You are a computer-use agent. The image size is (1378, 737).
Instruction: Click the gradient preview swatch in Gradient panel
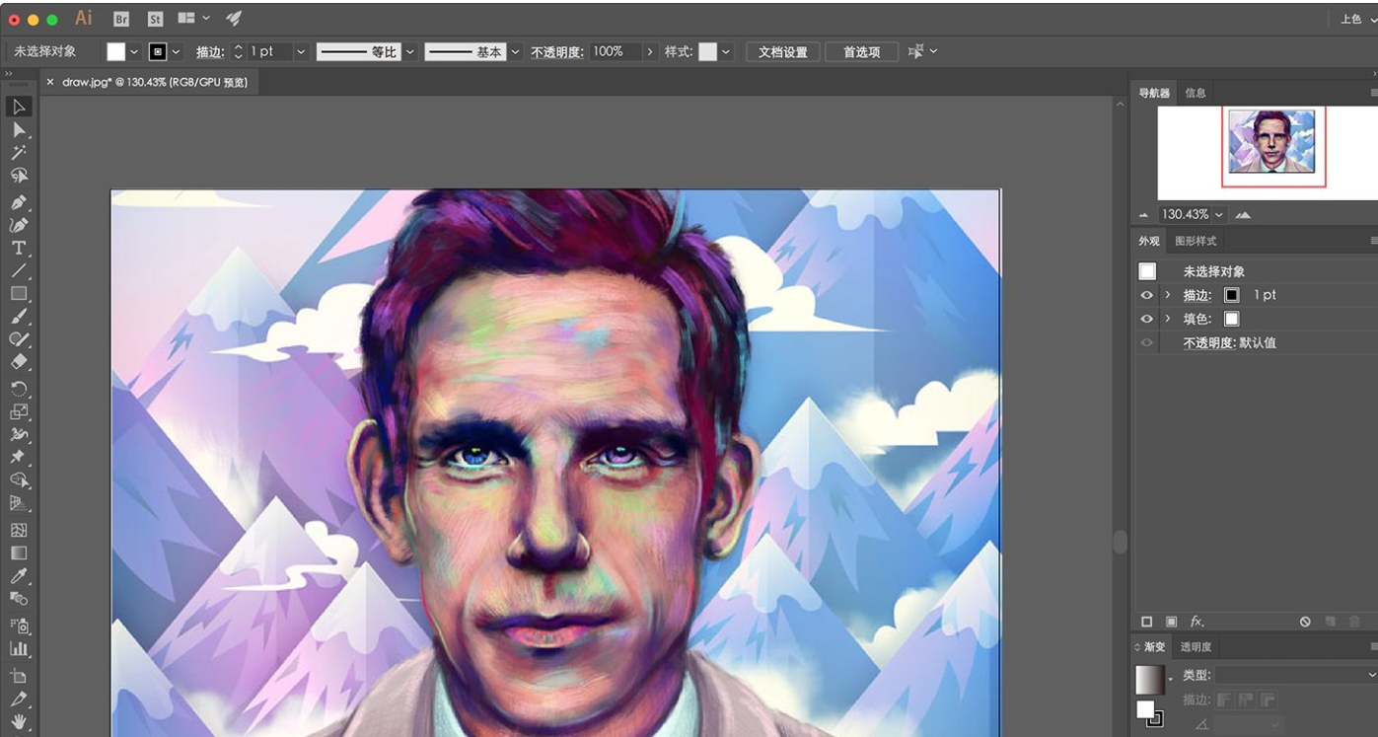(1149, 679)
